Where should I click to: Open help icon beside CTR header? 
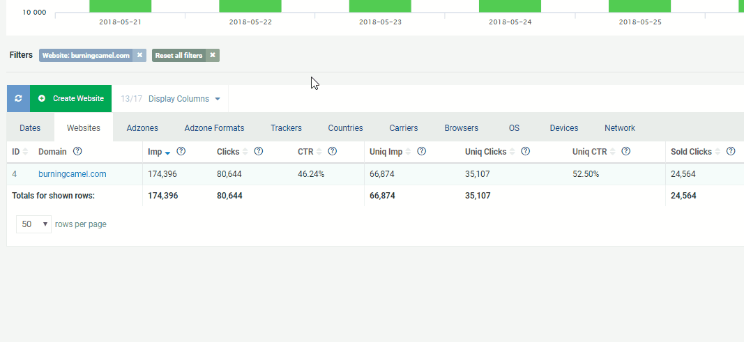coord(333,152)
